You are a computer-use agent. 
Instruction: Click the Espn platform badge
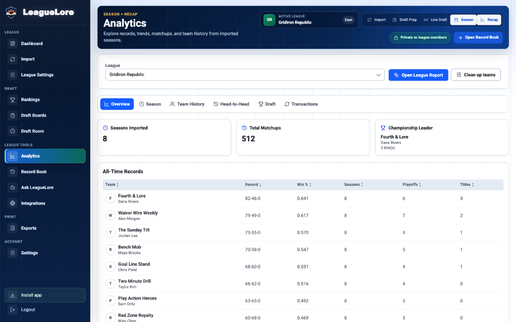click(x=348, y=20)
